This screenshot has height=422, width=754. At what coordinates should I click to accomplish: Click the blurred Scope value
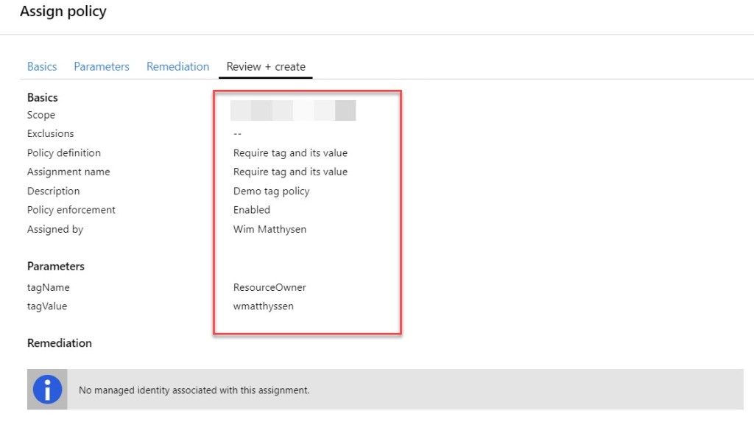293,111
